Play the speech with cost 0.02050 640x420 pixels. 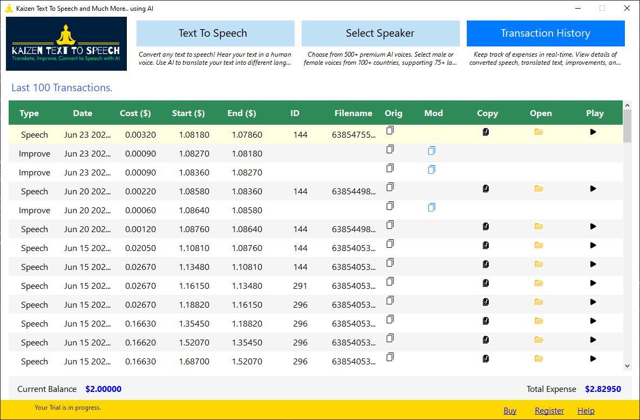(x=593, y=245)
